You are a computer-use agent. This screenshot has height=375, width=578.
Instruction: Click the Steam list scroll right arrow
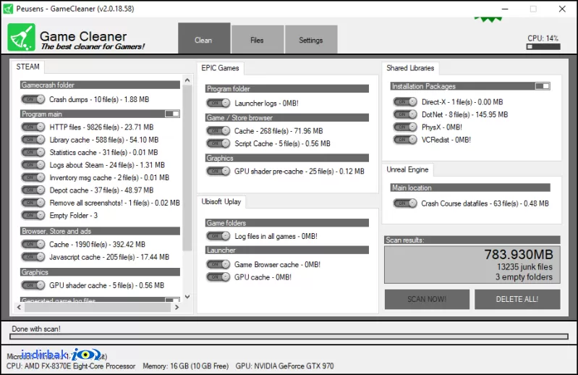(177, 307)
